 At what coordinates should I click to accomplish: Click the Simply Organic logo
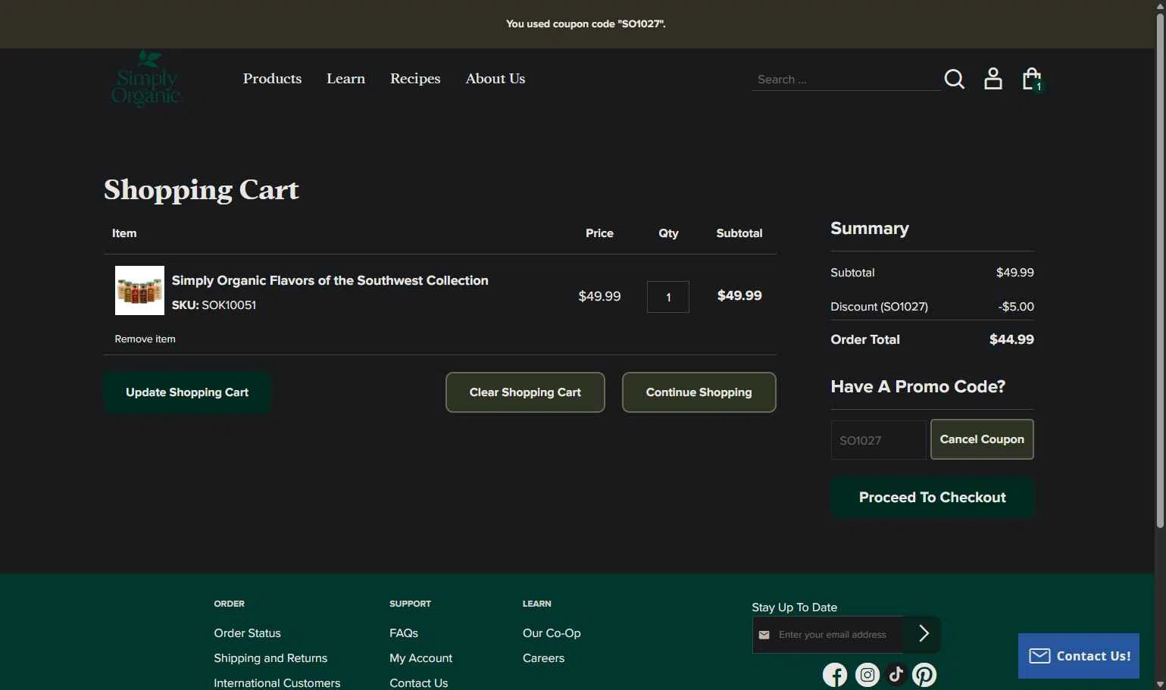(147, 79)
